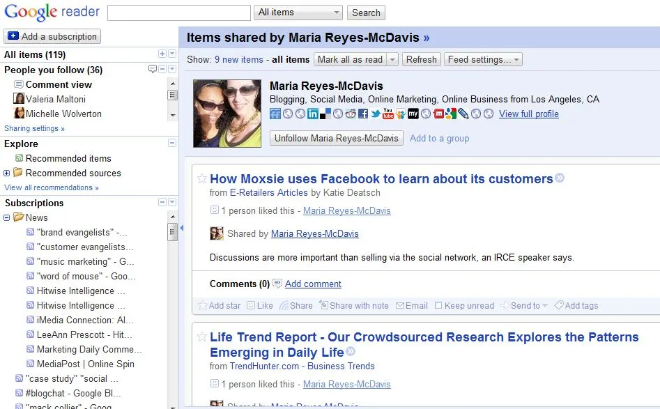
Task: Open the blue pencil profile icon
Action: (x=463, y=114)
